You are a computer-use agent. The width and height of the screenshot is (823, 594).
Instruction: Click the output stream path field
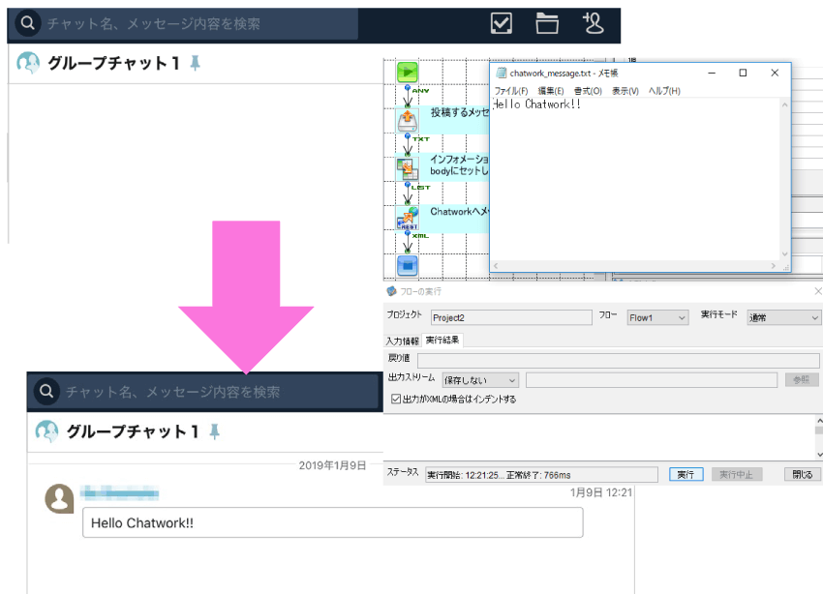tap(652, 379)
